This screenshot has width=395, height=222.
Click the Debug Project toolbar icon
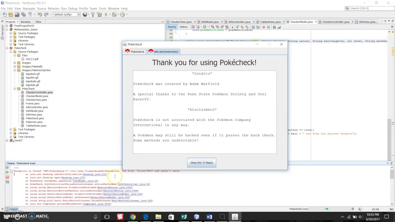point(114,14)
